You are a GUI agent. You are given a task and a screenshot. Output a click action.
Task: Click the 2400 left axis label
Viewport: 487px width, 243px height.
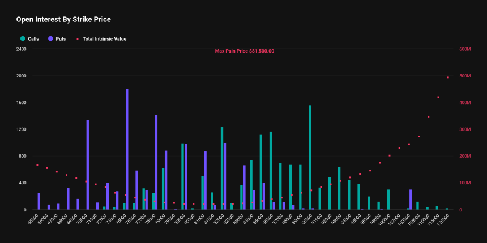pos(21,49)
